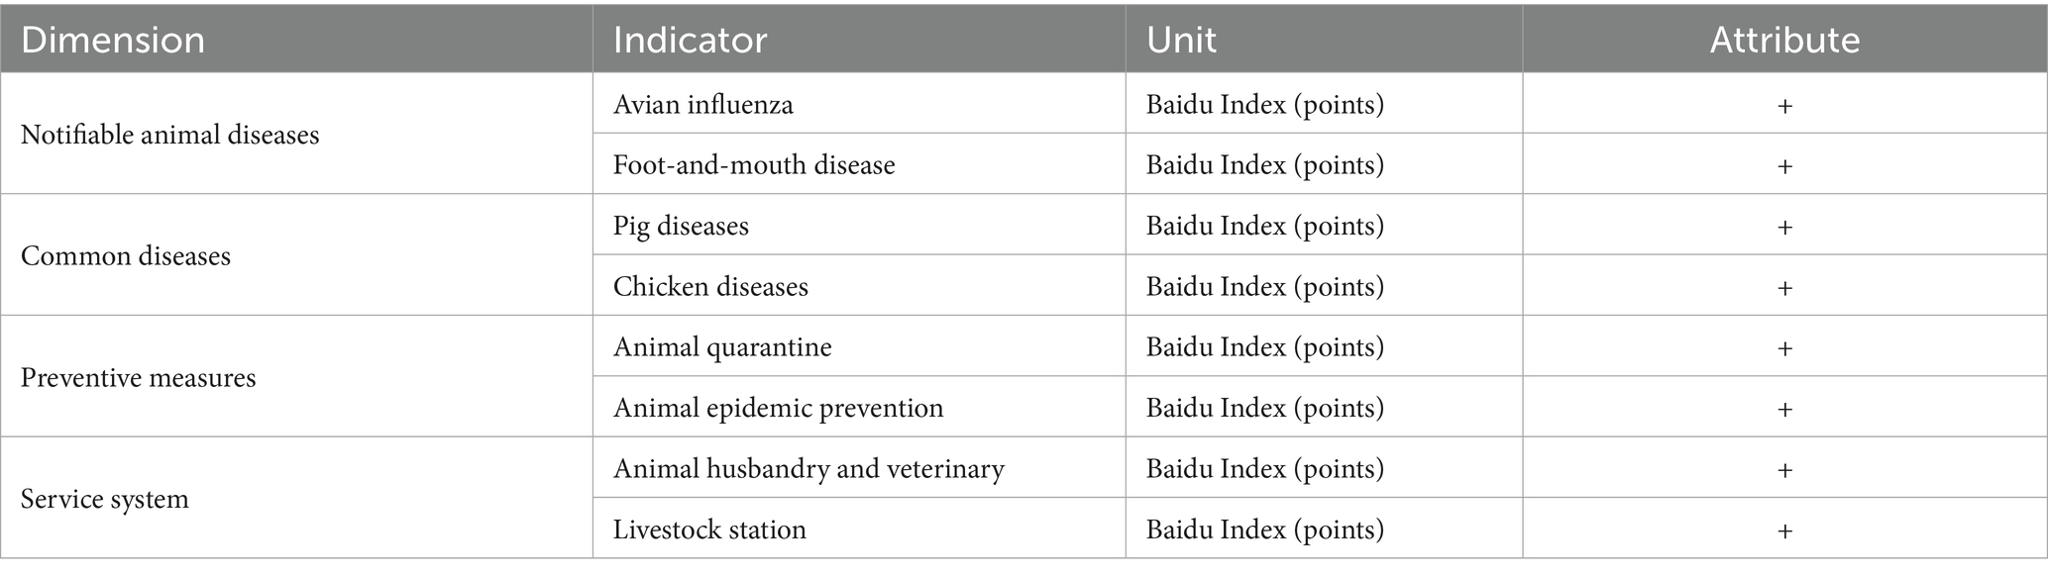
Task: Click Animal husbandry and veterinary cell
Action: click(x=808, y=469)
